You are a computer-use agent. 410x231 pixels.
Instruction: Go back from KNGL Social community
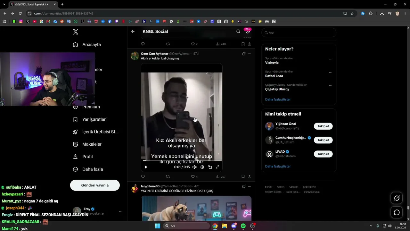point(133,31)
